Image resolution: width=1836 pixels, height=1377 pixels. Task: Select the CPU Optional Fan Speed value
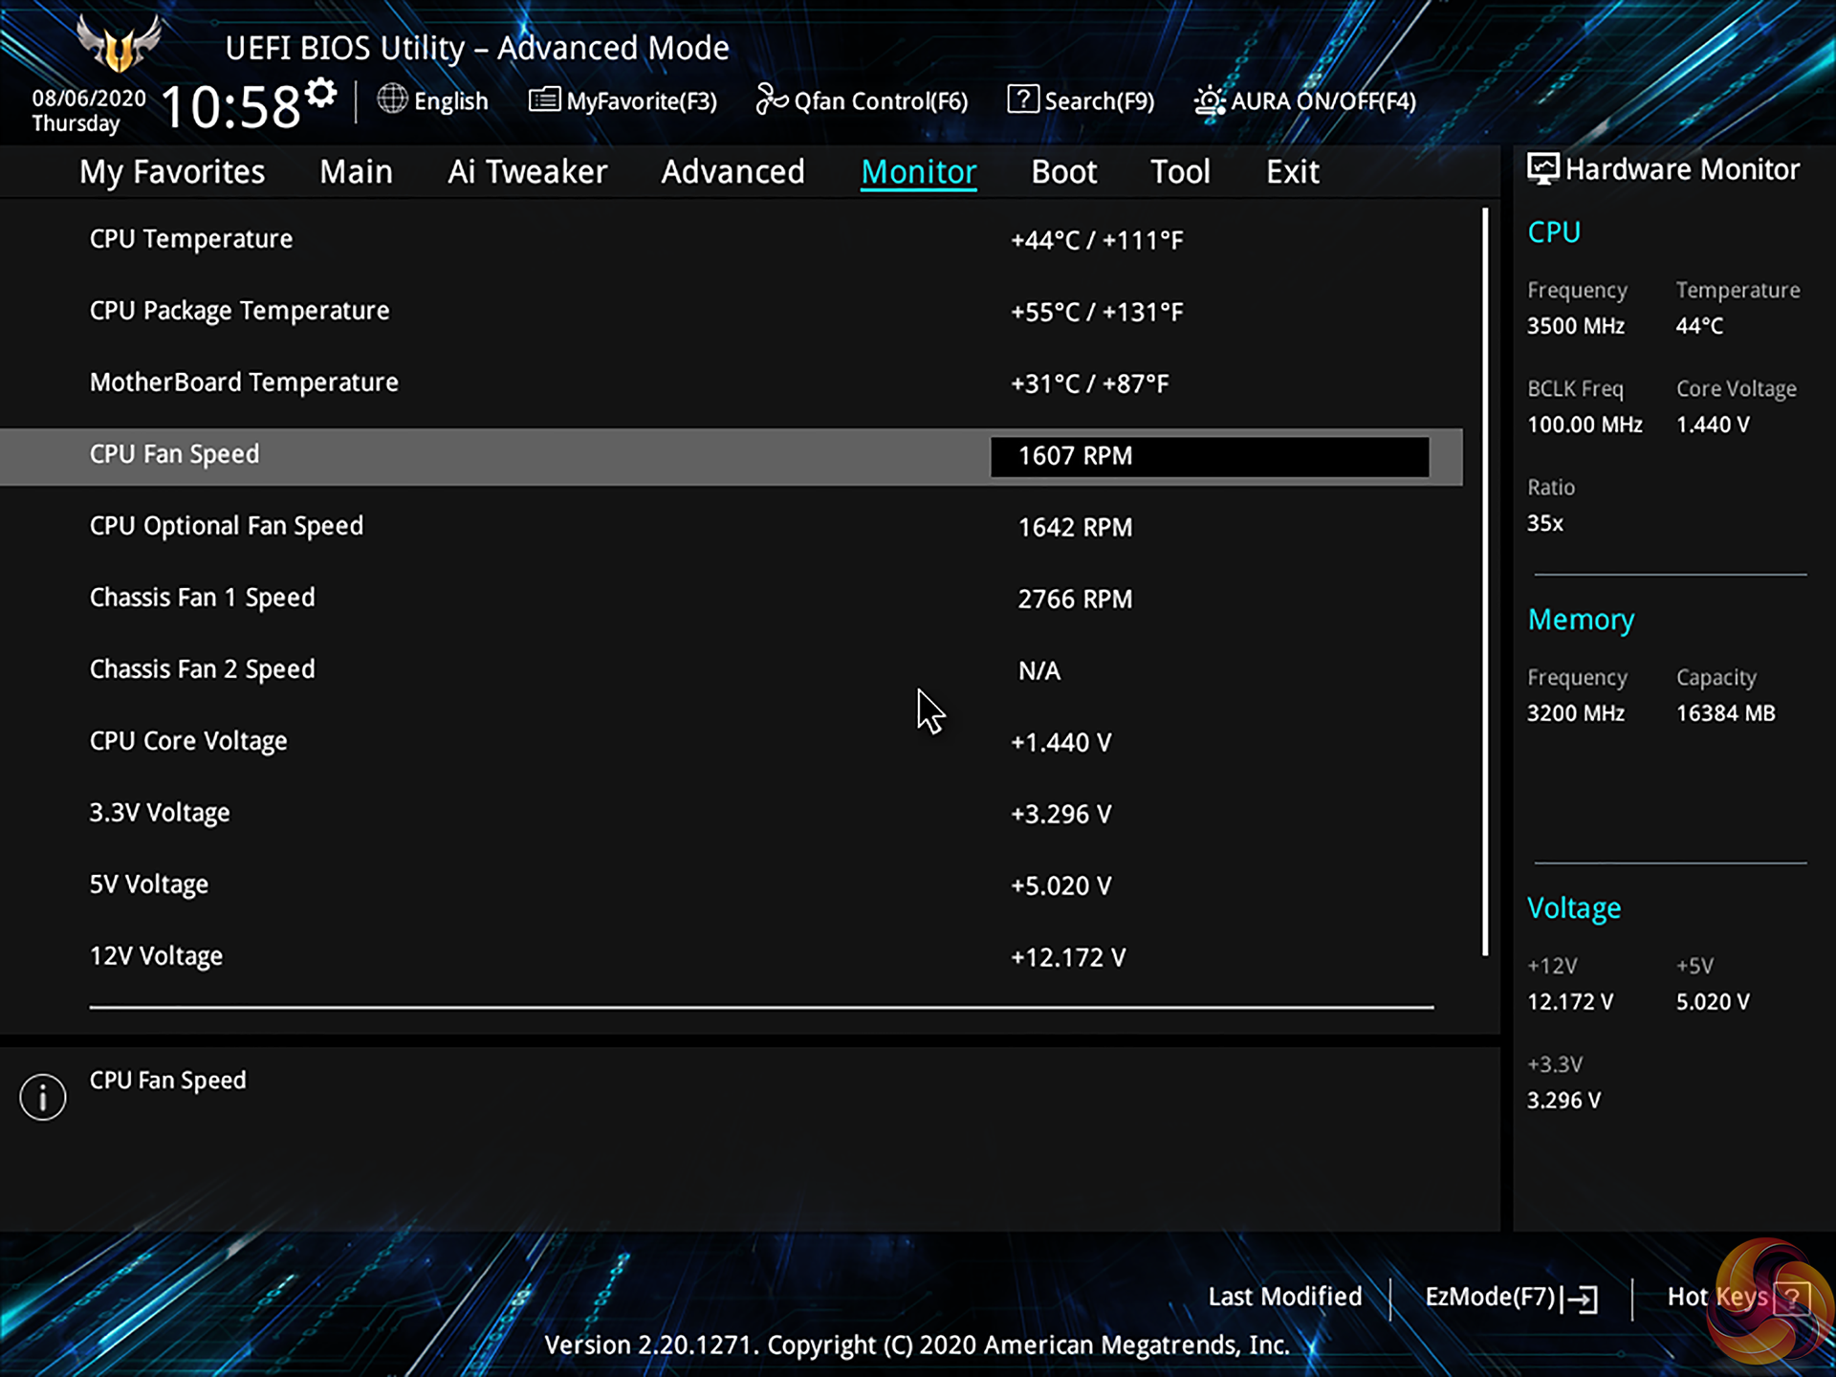point(1075,528)
